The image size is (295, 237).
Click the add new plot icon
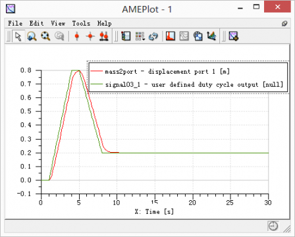(x=234, y=36)
